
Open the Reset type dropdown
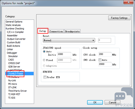69,40
